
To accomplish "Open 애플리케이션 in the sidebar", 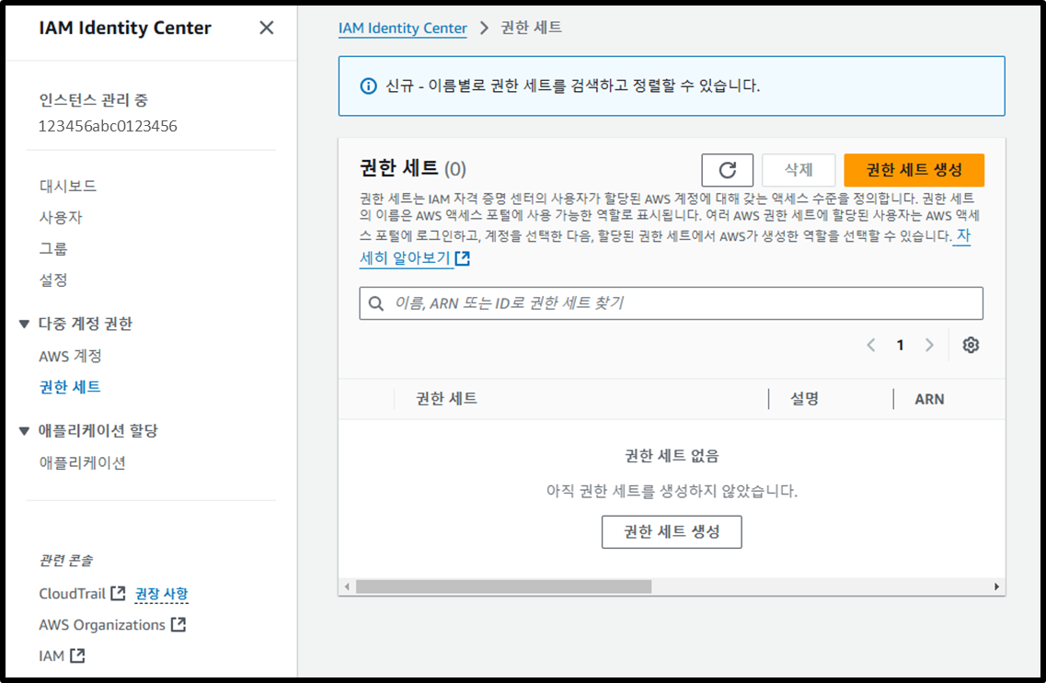I will 83,462.
